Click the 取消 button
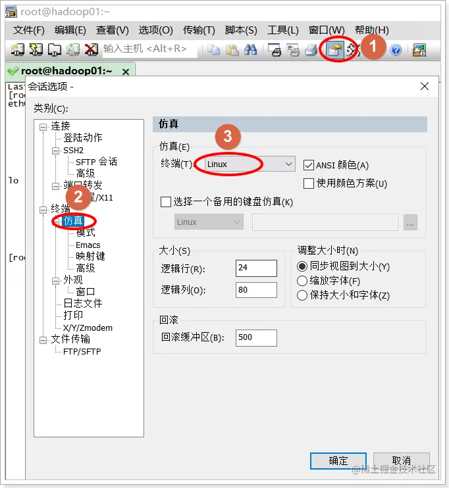This screenshot has width=449, height=488. pyautogui.click(x=402, y=461)
